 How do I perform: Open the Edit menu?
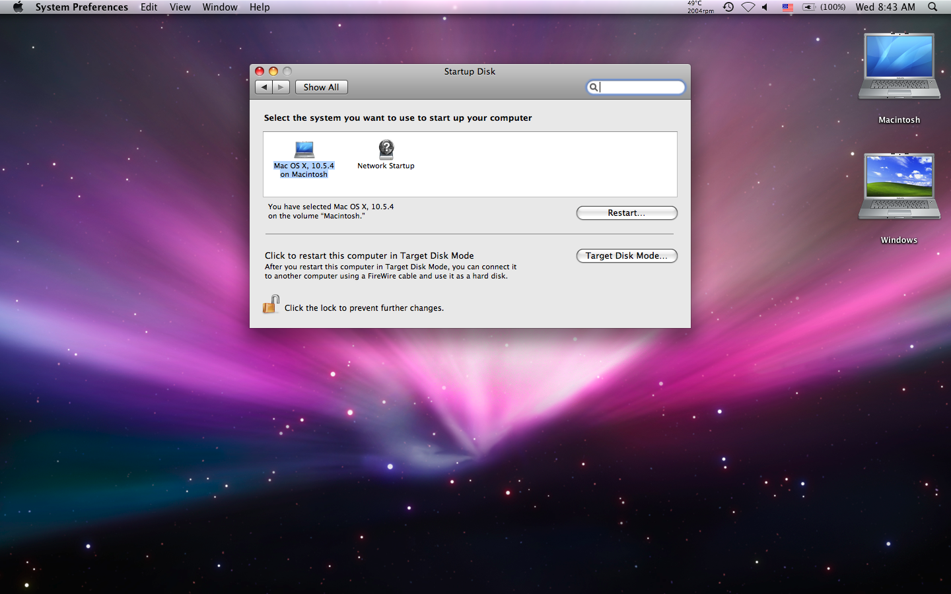[149, 7]
